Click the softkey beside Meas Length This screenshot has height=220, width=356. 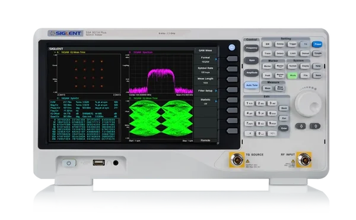232,80
